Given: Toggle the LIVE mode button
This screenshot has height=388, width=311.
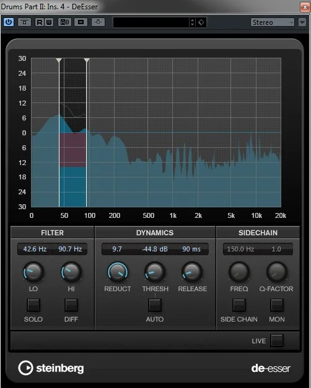Looking at the screenshot, I should [277, 340].
